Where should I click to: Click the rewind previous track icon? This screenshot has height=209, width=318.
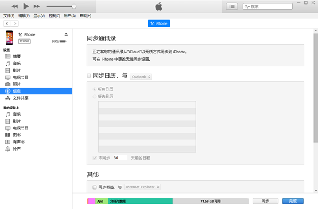[x=14, y=6]
